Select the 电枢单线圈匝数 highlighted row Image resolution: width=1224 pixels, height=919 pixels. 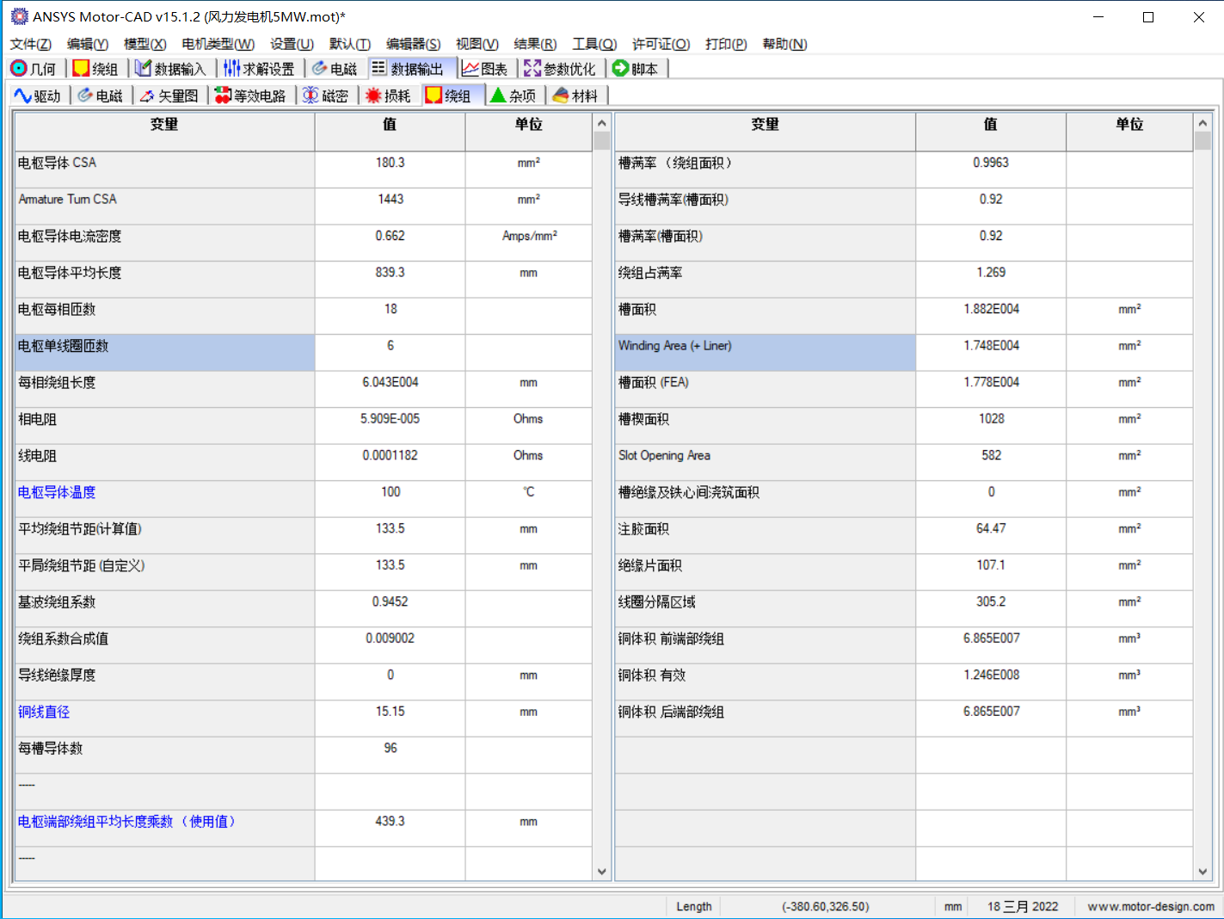click(164, 353)
